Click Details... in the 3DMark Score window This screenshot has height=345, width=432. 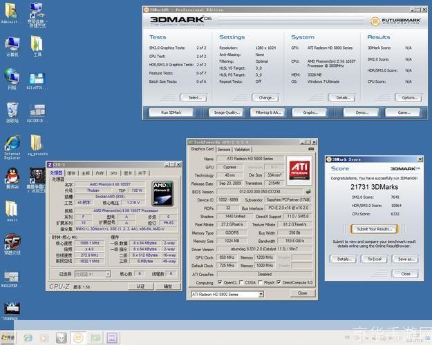click(344, 259)
